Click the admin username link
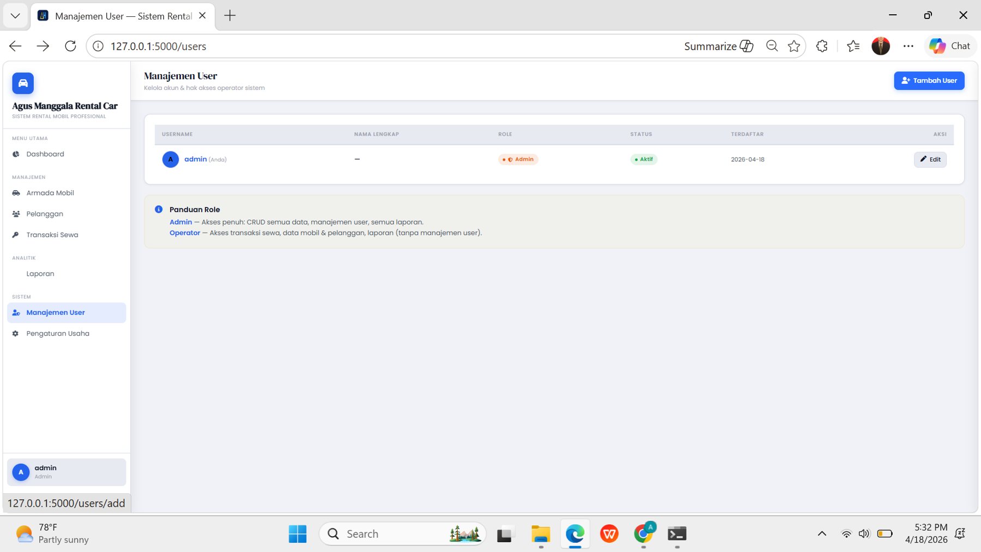Image resolution: width=981 pixels, height=552 pixels. [195, 159]
